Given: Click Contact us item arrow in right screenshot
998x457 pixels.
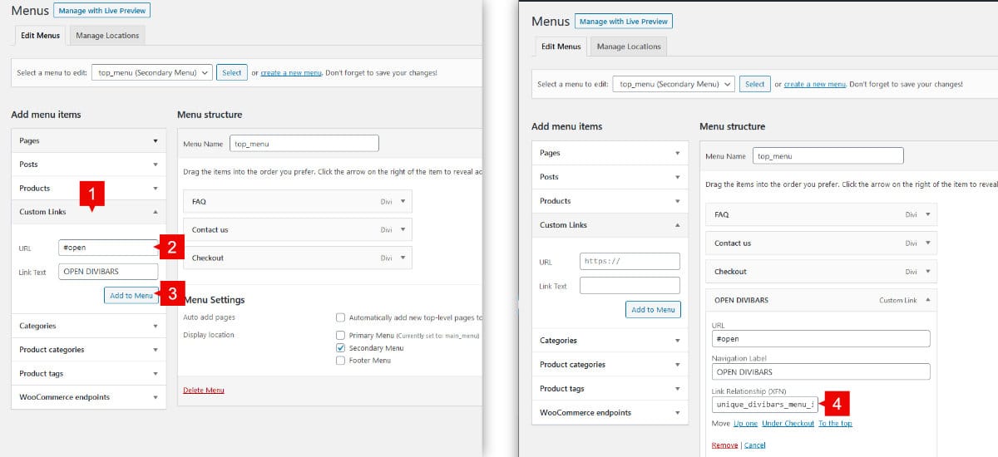Looking at the screenshot, I should click(927, 243).
